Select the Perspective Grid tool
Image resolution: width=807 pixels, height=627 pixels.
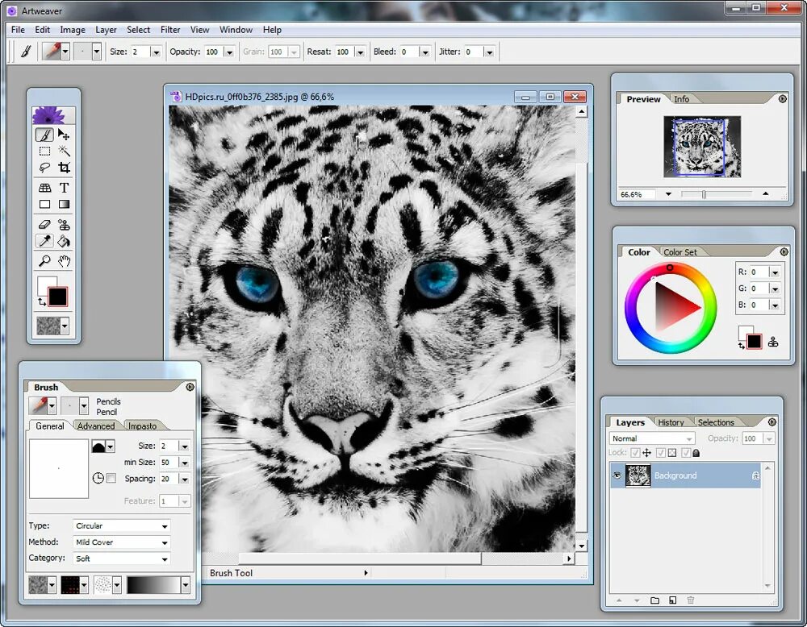point(44,188)
